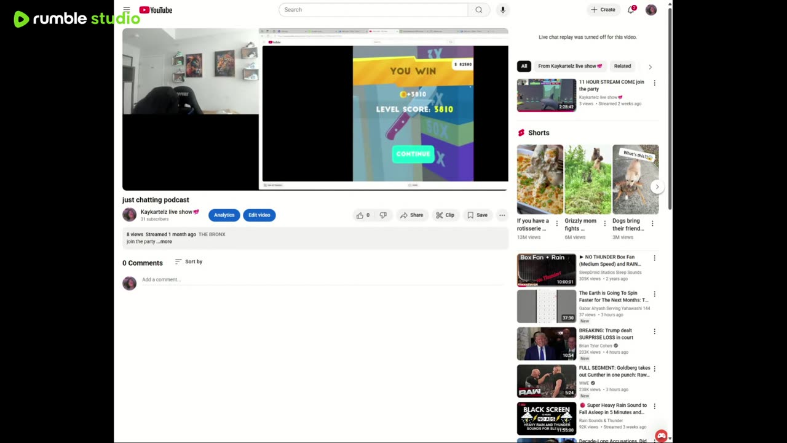Open options for Grizzly mom short
Viewport: 787px width, 443px height.
click(605, 223)
